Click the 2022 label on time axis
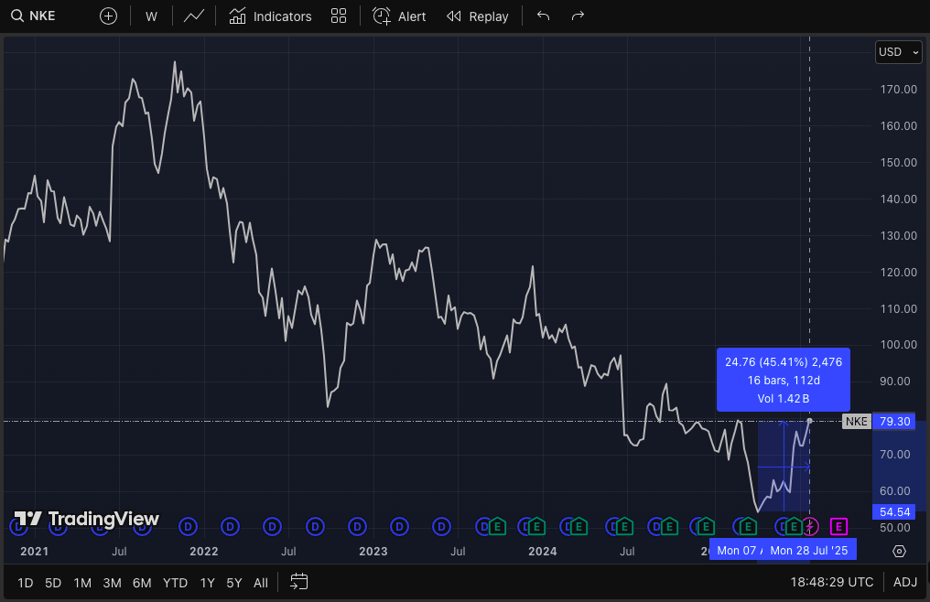Image resolution: width=930 pixels, height=602 pixels. 204,552
